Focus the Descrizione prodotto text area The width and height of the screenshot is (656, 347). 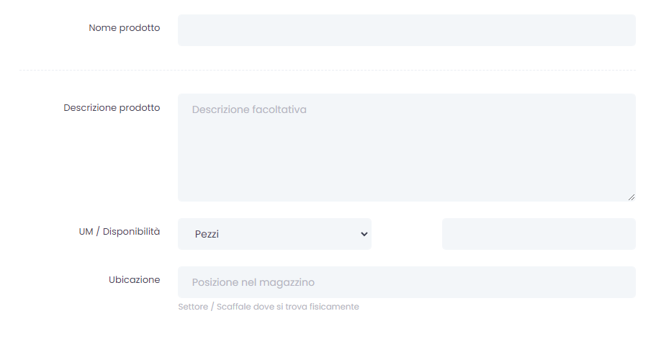(406, 148)
